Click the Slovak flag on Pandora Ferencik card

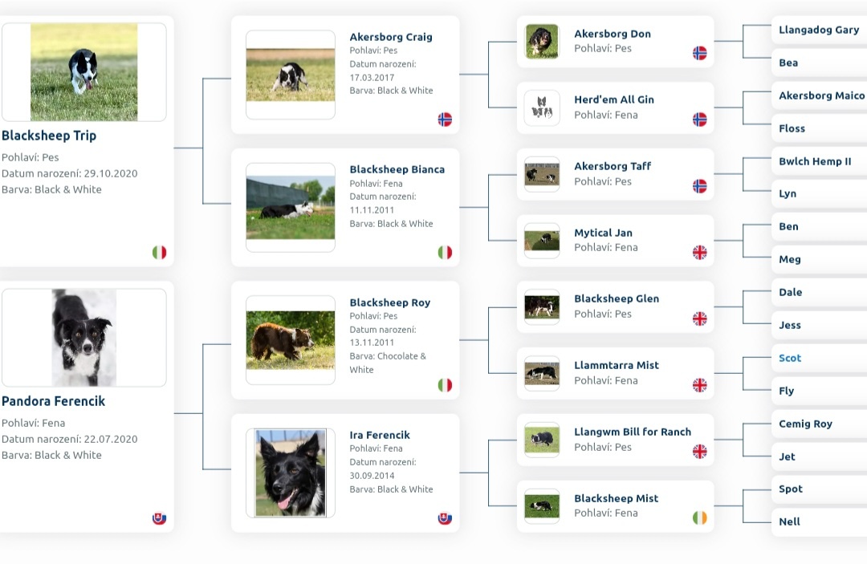click(x=160, y=517)
